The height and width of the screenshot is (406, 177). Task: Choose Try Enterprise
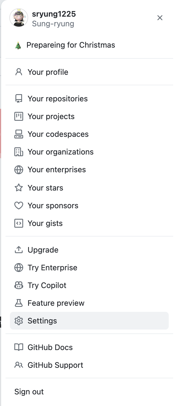(52, 268)
